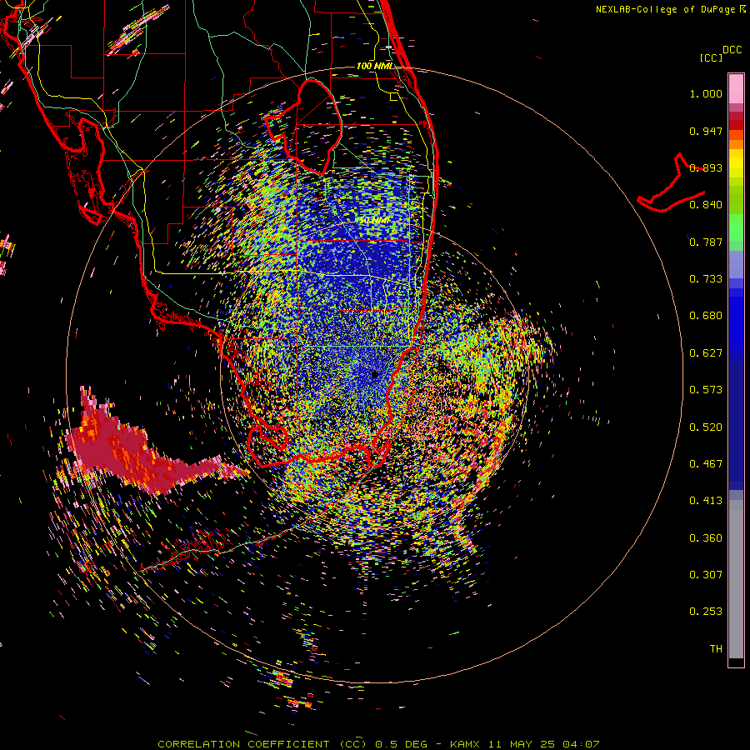Click the 0.893 legend value

[706, 167]
